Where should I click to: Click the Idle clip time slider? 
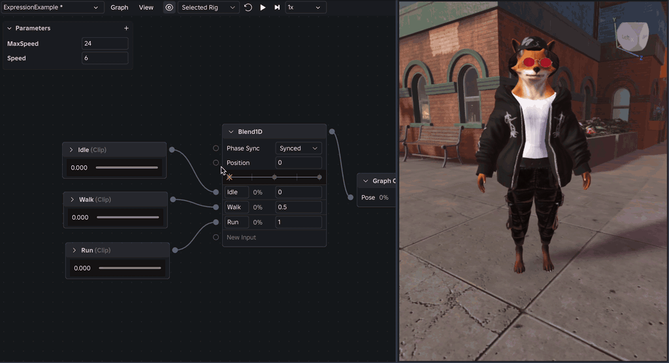127,168
